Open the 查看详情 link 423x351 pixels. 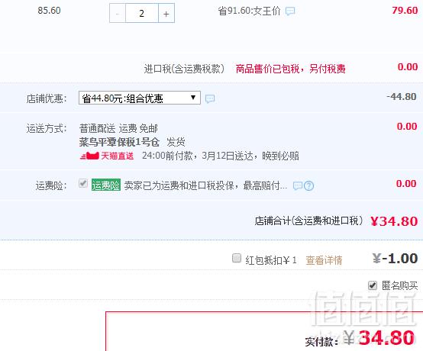tap(324, 260)
